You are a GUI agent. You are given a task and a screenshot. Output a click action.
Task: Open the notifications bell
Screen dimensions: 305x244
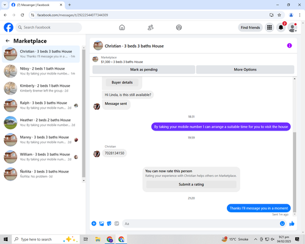[281, 27]
